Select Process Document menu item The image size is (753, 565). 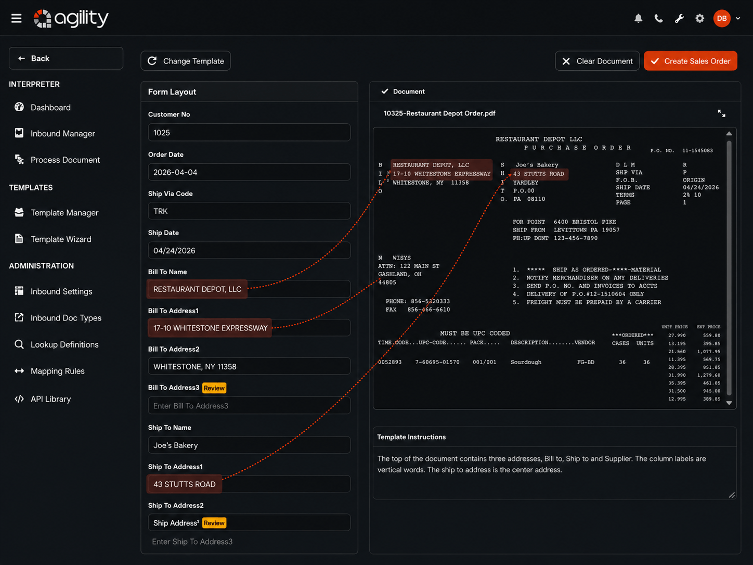[66, 160]
